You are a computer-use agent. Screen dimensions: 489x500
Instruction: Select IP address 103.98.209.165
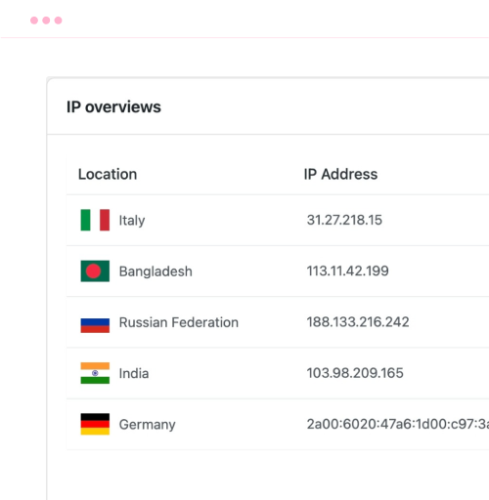(x=355, y=373)
